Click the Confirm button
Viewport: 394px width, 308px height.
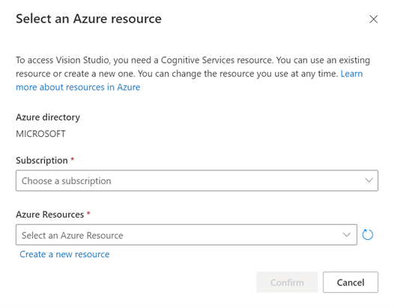pos(287,283)
